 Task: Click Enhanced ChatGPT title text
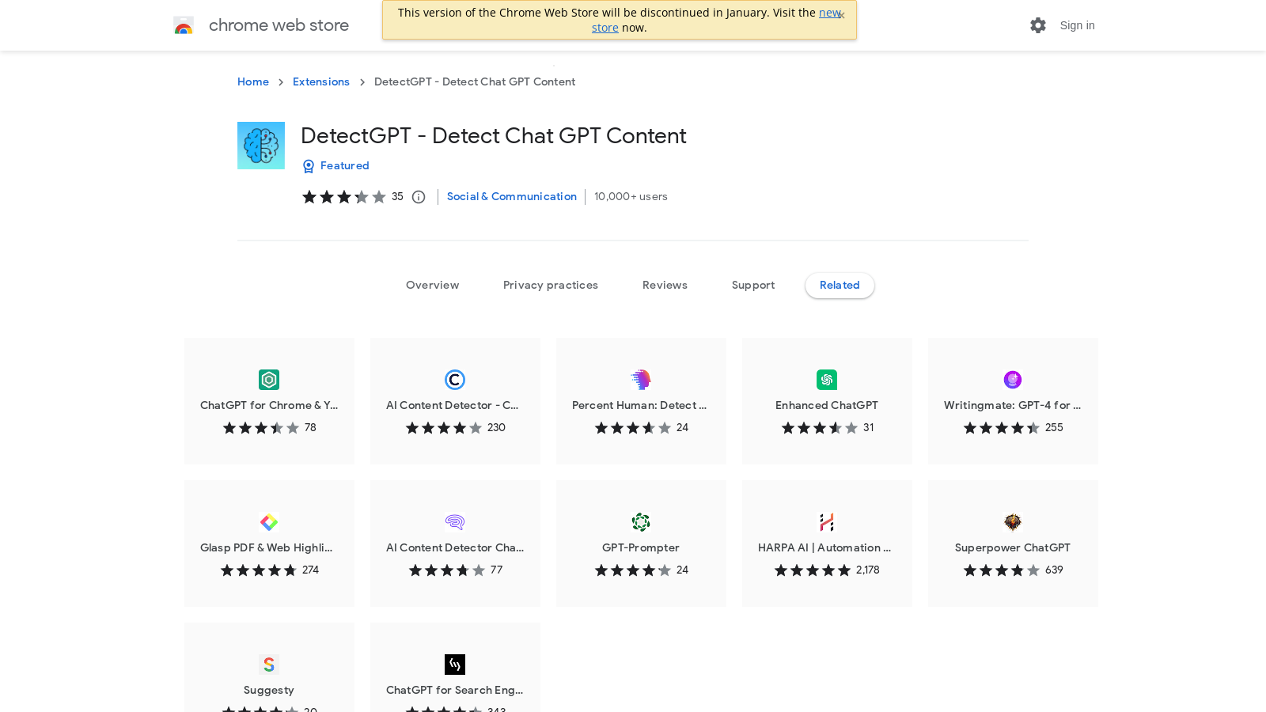(827, 405)
